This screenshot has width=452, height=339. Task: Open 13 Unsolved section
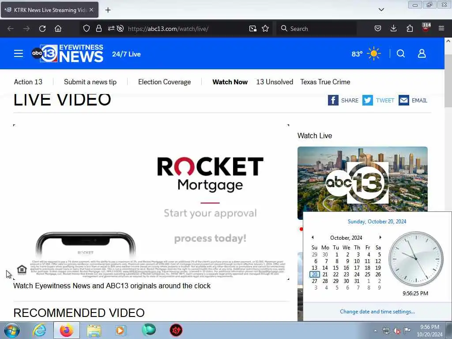275,82
